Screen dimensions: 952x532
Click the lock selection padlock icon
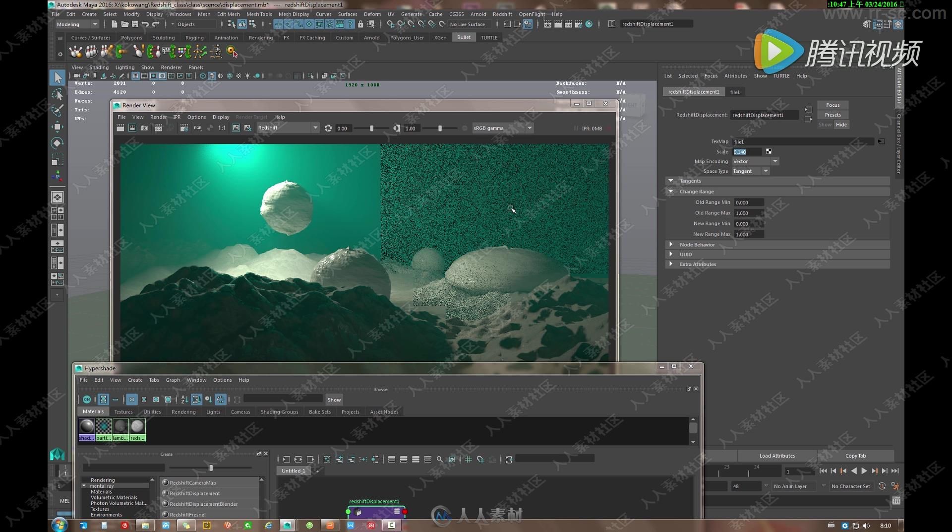(x=360, y=24)
